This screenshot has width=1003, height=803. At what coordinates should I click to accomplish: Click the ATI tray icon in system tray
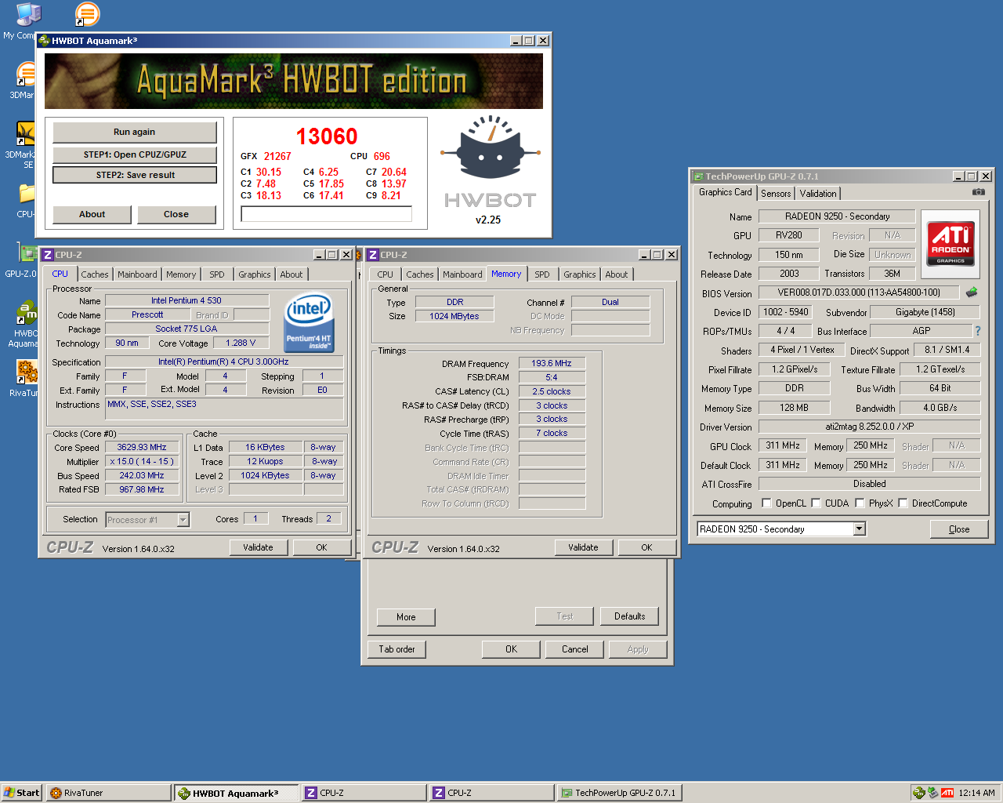[947, 793]
